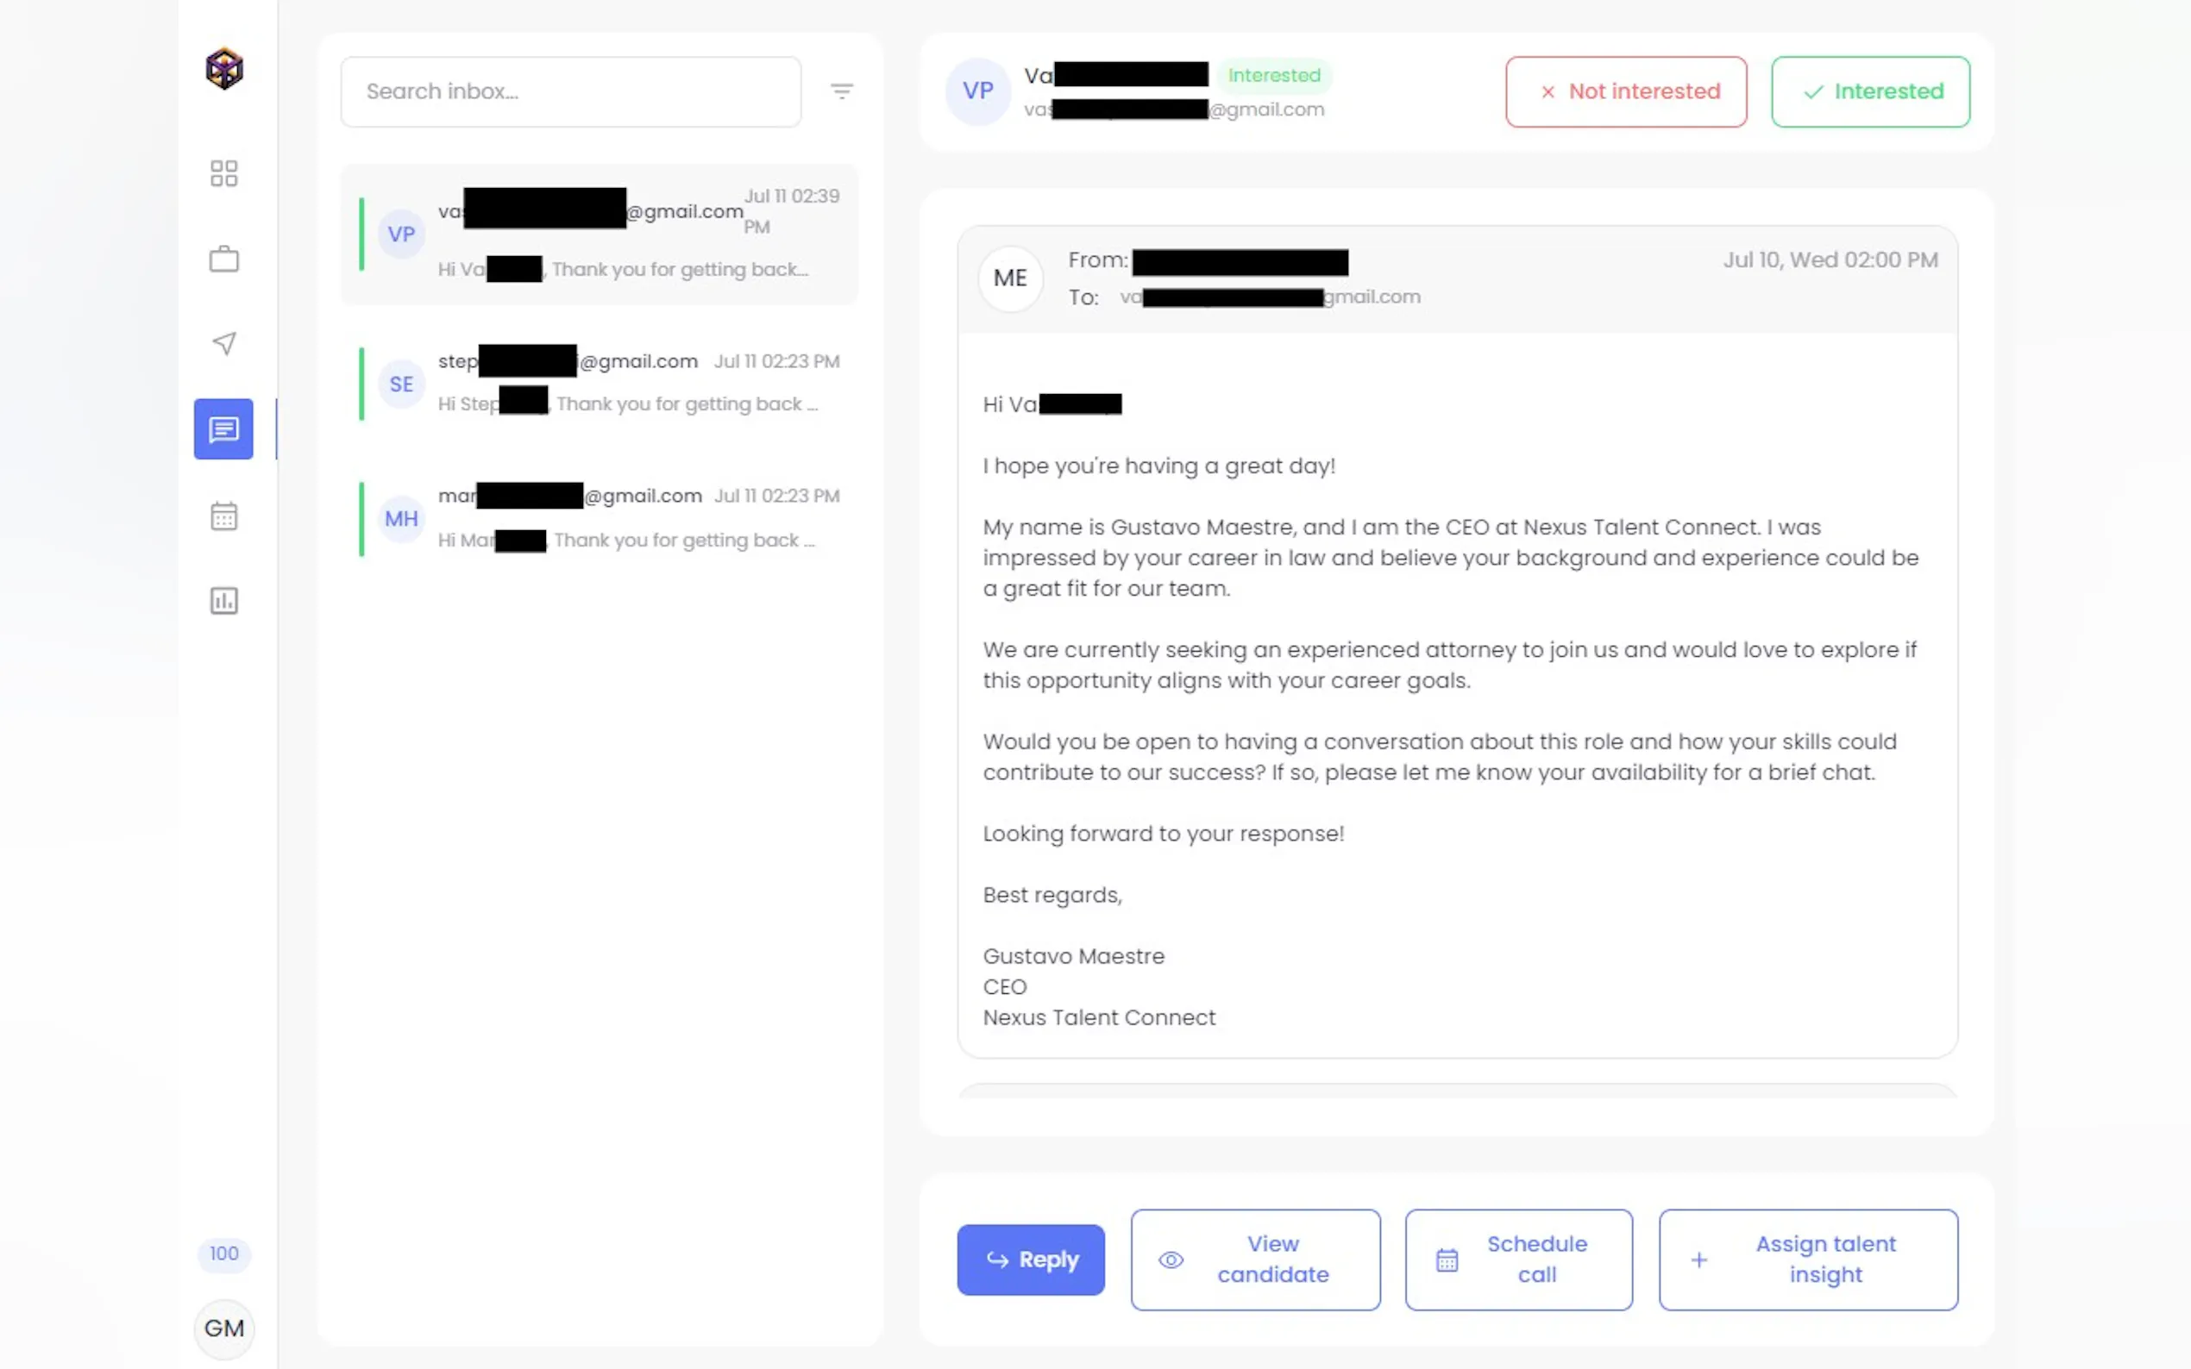Click the Reply button

[x=1031, y=1260]
